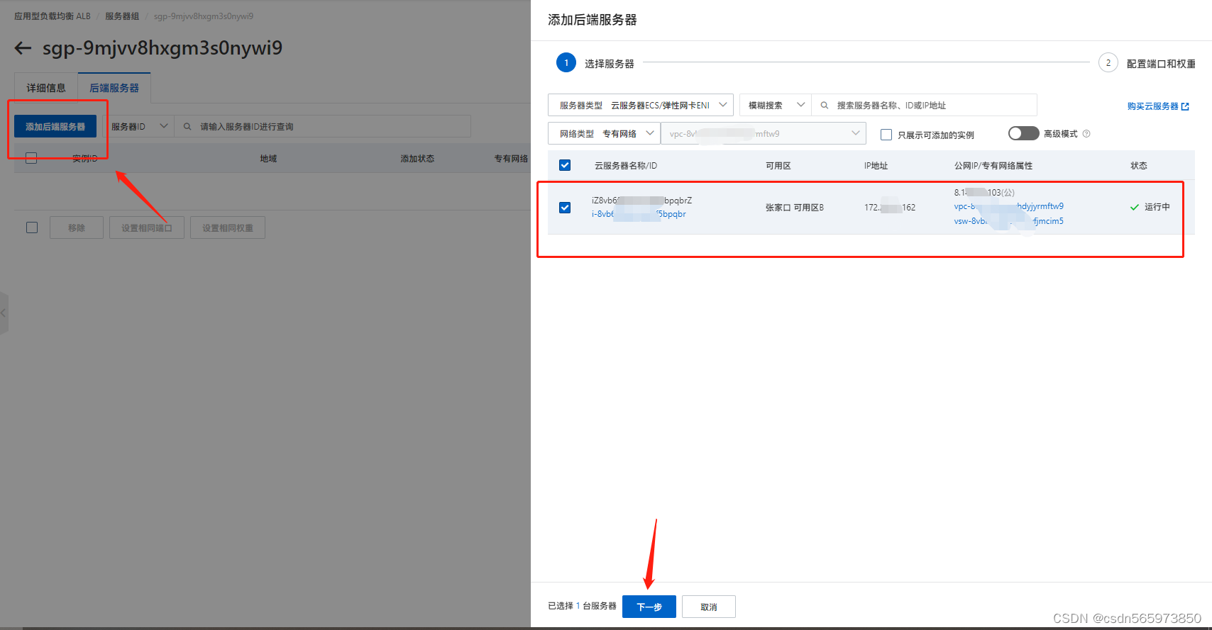The width and height of the screenshot is (1212, 630).
Task: Focus the 搜索服务器名称、ID或IP地址 search field
Action: 925,105
